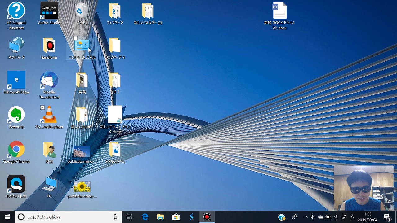Open File Explorer from the taskbar

click(160, 217)
